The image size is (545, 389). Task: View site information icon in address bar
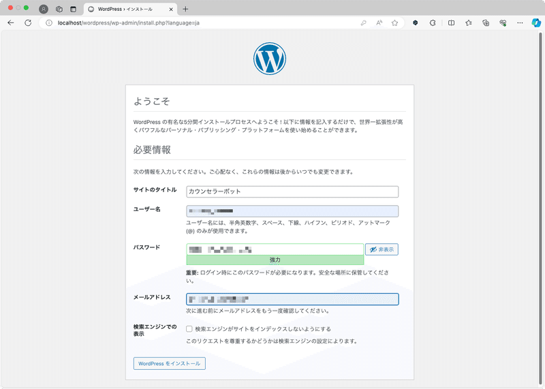[x=49, y=23]
